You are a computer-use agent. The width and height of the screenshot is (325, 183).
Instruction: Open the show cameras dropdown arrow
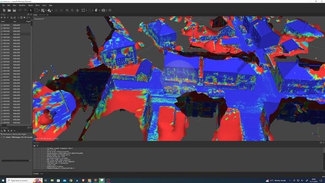pyautogui.click(x=106, y=10)
